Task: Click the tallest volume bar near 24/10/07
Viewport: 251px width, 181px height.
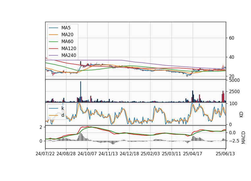Action: coord(81,92)
